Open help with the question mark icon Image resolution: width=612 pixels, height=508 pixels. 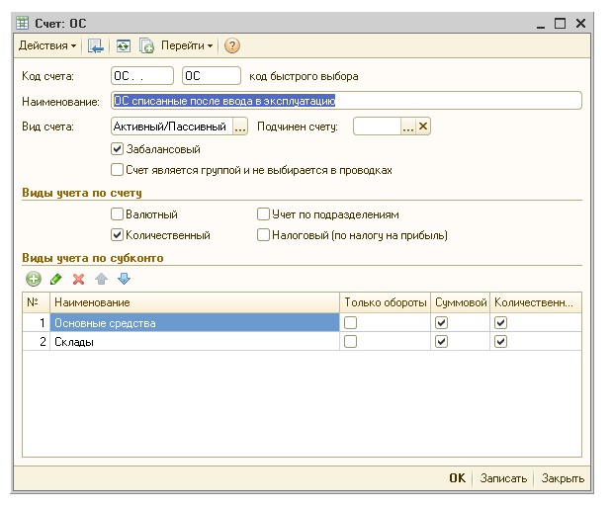click(232, 45)
